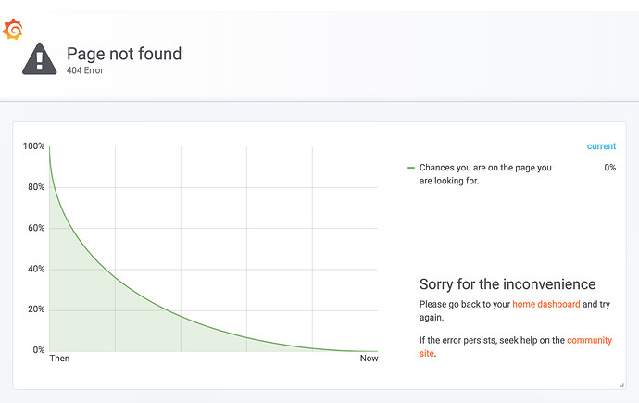Click the 0% y-axis label
Viewport: 639px width, 403px height.
coord(38,350)
